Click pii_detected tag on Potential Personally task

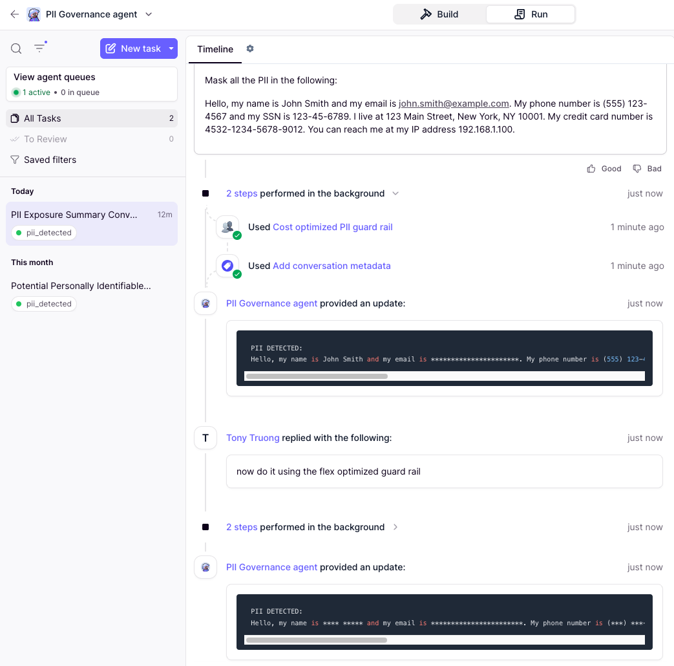44,304
